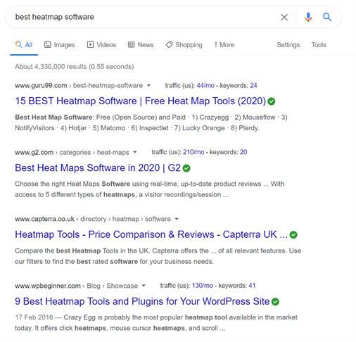Click green checkmark badge beside G2 result title
The image size is (356, 342).
[186, 168]
